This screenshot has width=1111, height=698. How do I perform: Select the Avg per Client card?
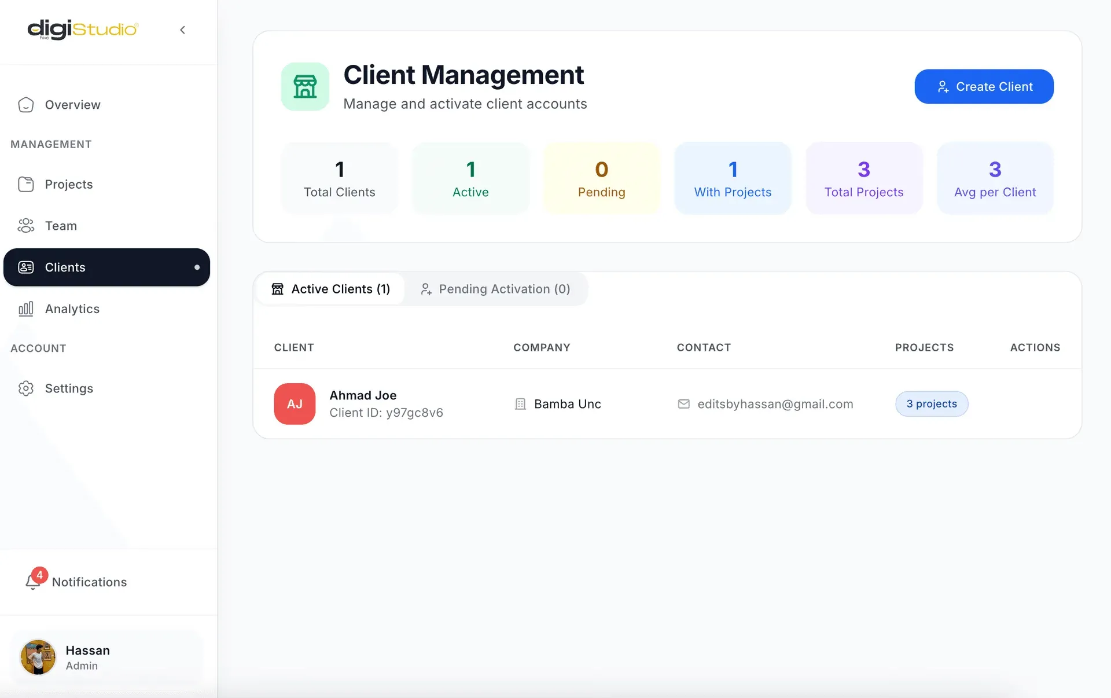click(995, 178)
